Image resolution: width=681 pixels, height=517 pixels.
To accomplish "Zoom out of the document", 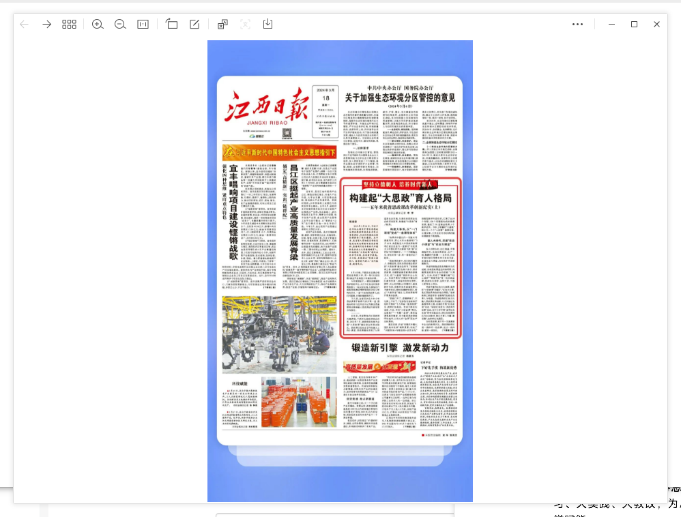I will (120, 24).
